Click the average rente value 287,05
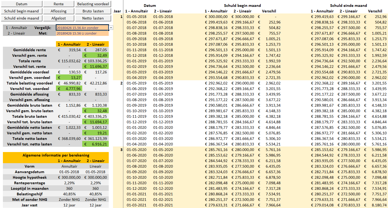Image resolution: width=388 pixels, height=208 pixels. point(95,50)
